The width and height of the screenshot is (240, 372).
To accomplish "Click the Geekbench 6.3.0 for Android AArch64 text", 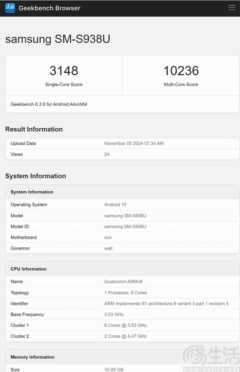I will coord(49,104).
